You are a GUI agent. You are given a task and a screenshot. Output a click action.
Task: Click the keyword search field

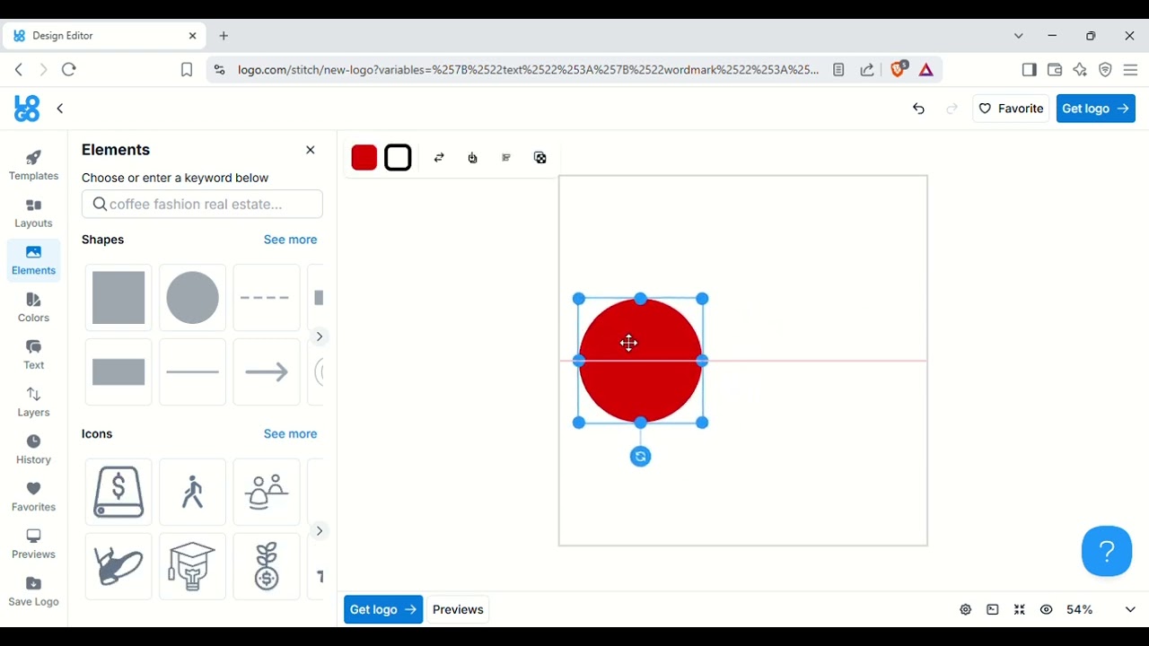pos(202,204)
